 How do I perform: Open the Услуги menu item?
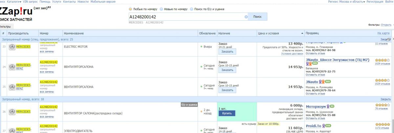(x=56, y=2)
